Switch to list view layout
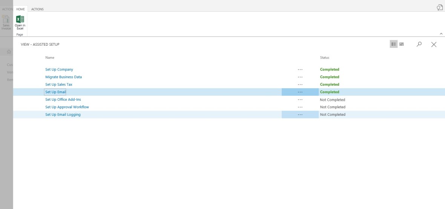 point(393,44)
